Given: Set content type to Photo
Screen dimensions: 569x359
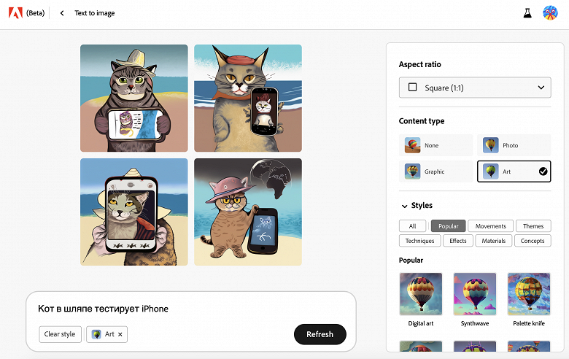Looking at the screenshot, I should [514, 145].
